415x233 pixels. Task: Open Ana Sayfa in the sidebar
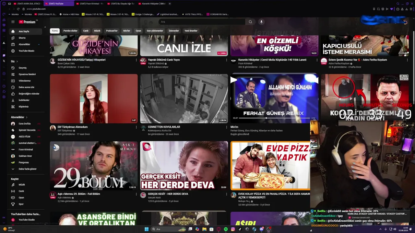tap(26, 31)
